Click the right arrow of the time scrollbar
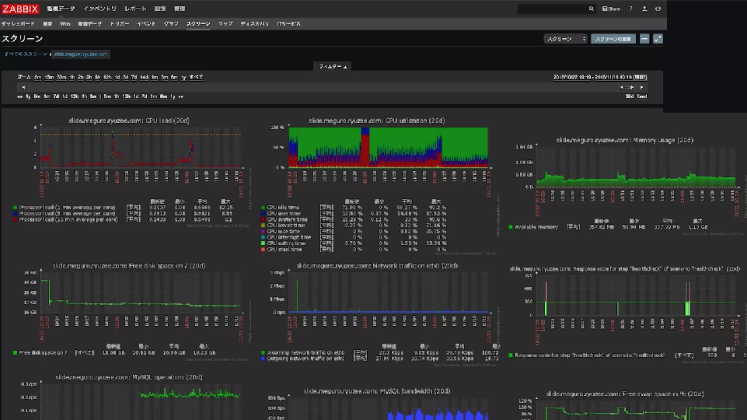The image size is (747, 420). pyautogui.click(x=642, y=87)
